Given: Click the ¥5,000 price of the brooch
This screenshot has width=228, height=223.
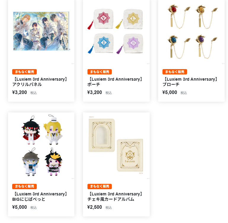Looking at the screenshot, I should (x=170, y=92).
